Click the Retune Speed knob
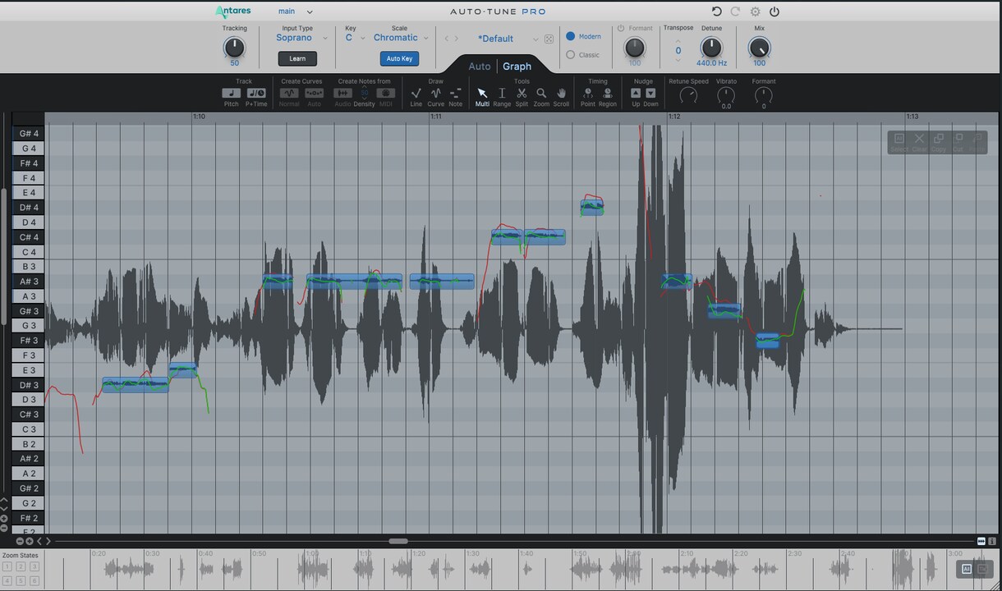This screenshot has height=591, width=1002. pyautogui.click(x=688, y=95)
